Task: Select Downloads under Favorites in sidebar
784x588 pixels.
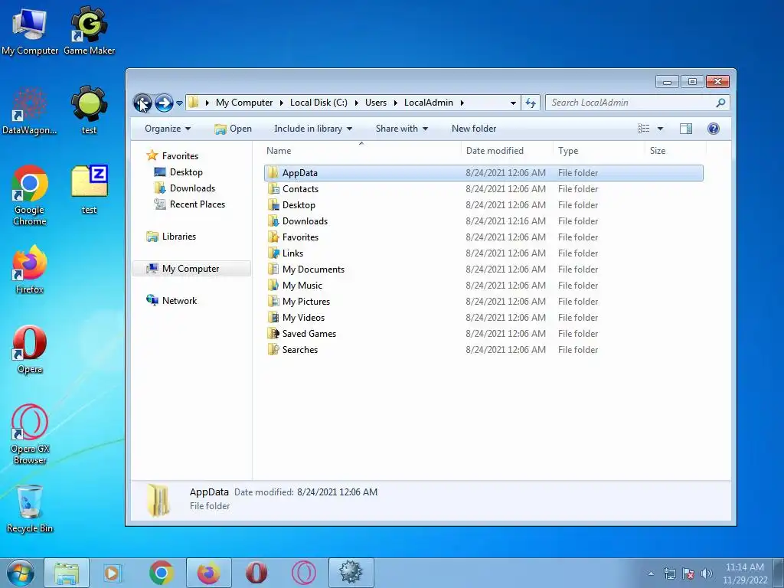Action: point(185,188)
